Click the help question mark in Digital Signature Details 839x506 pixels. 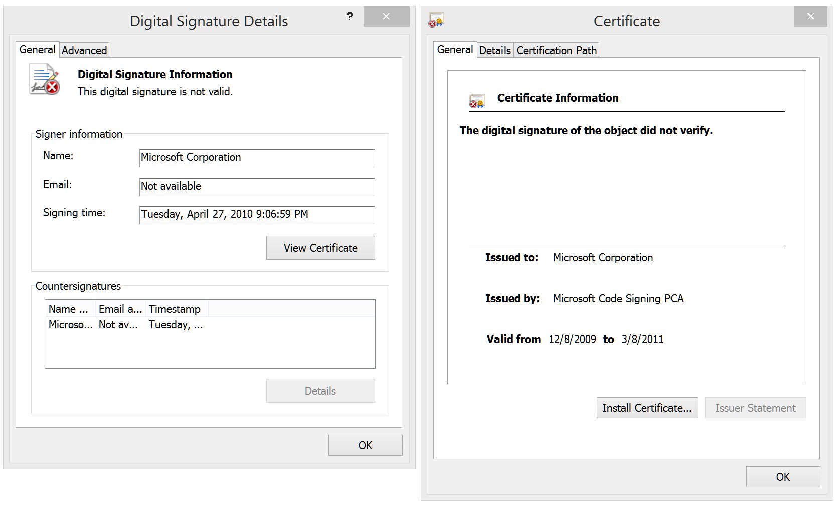[x=350, y=17]
